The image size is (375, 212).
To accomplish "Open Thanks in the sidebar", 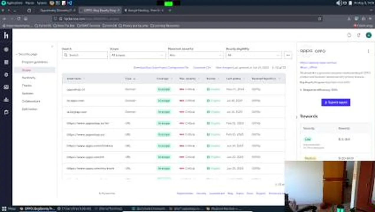I will pos(27,85).
